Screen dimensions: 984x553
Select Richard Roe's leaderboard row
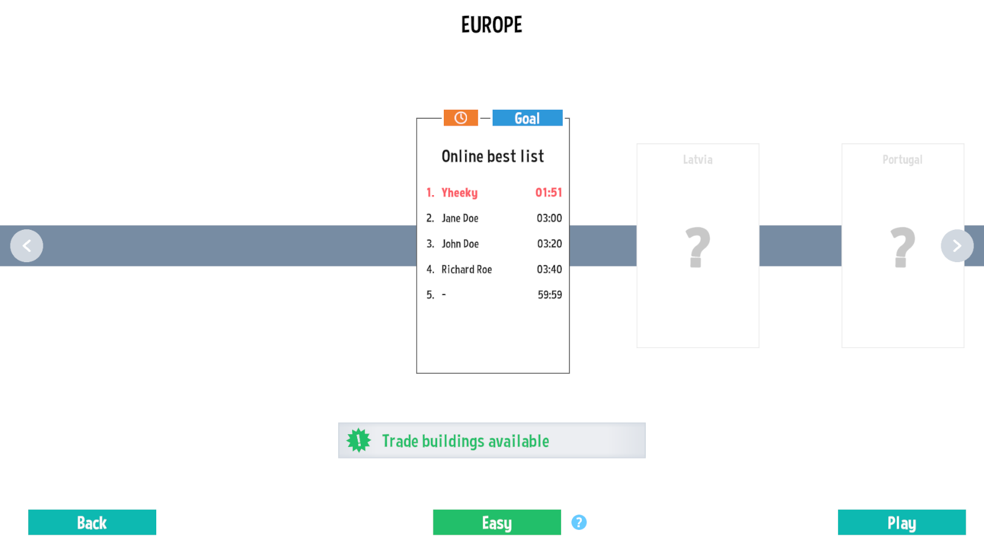pyautogui.click(x=493, y=269)
